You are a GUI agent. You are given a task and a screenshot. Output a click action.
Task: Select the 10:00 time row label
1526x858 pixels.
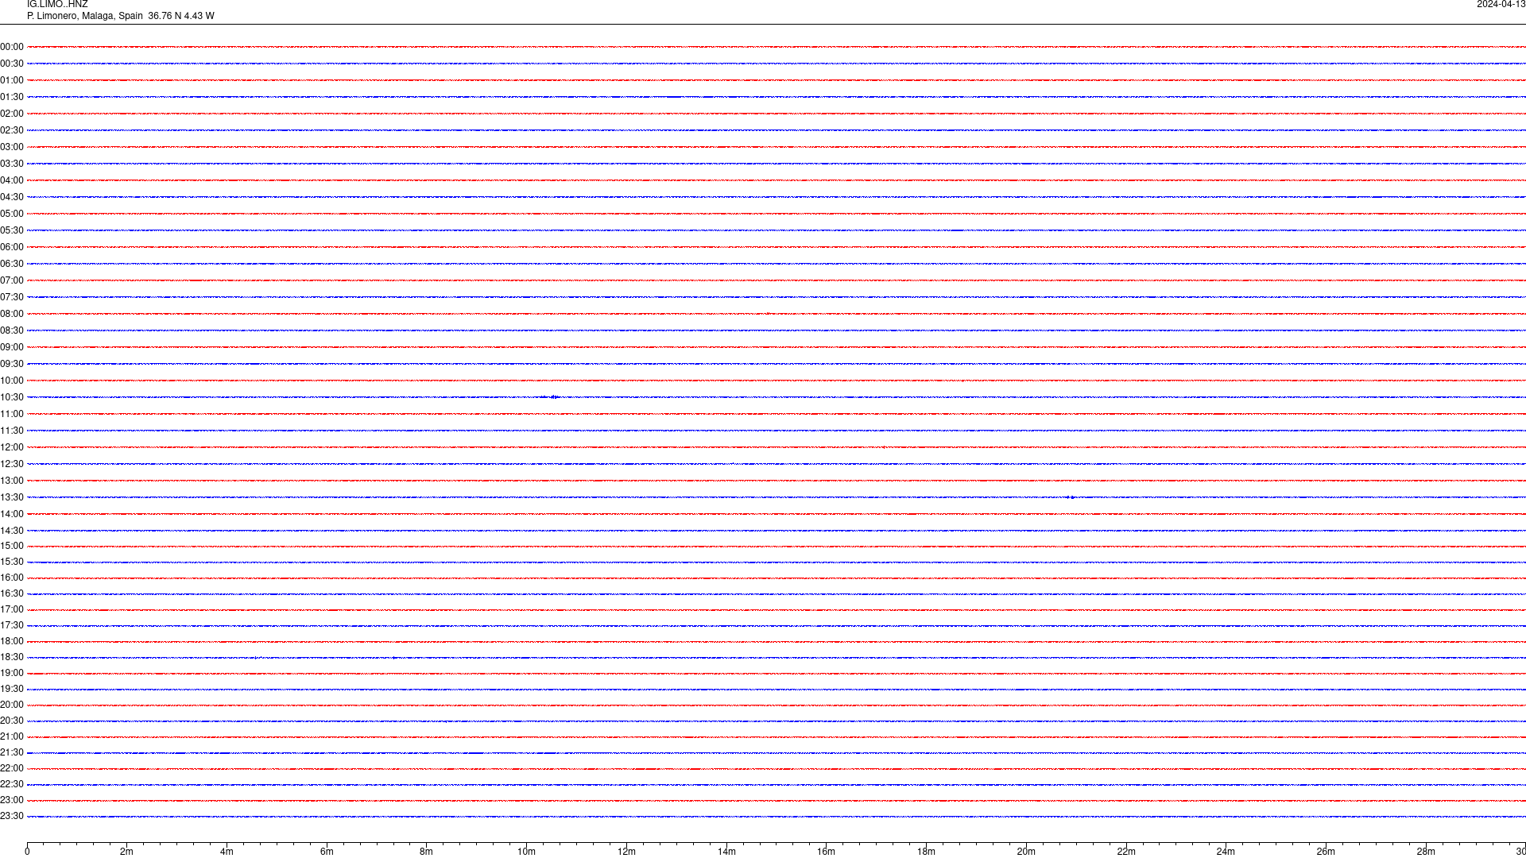[12, 381]
